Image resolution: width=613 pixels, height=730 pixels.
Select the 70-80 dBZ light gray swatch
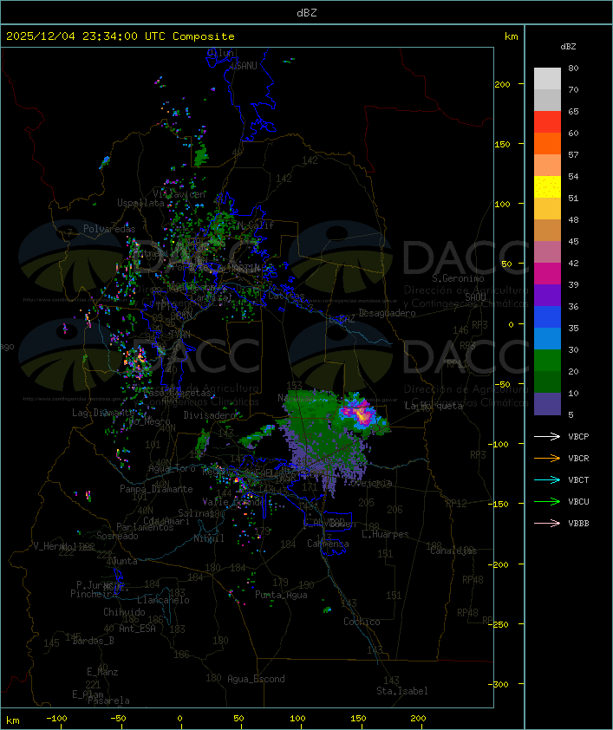pos(547,78)
